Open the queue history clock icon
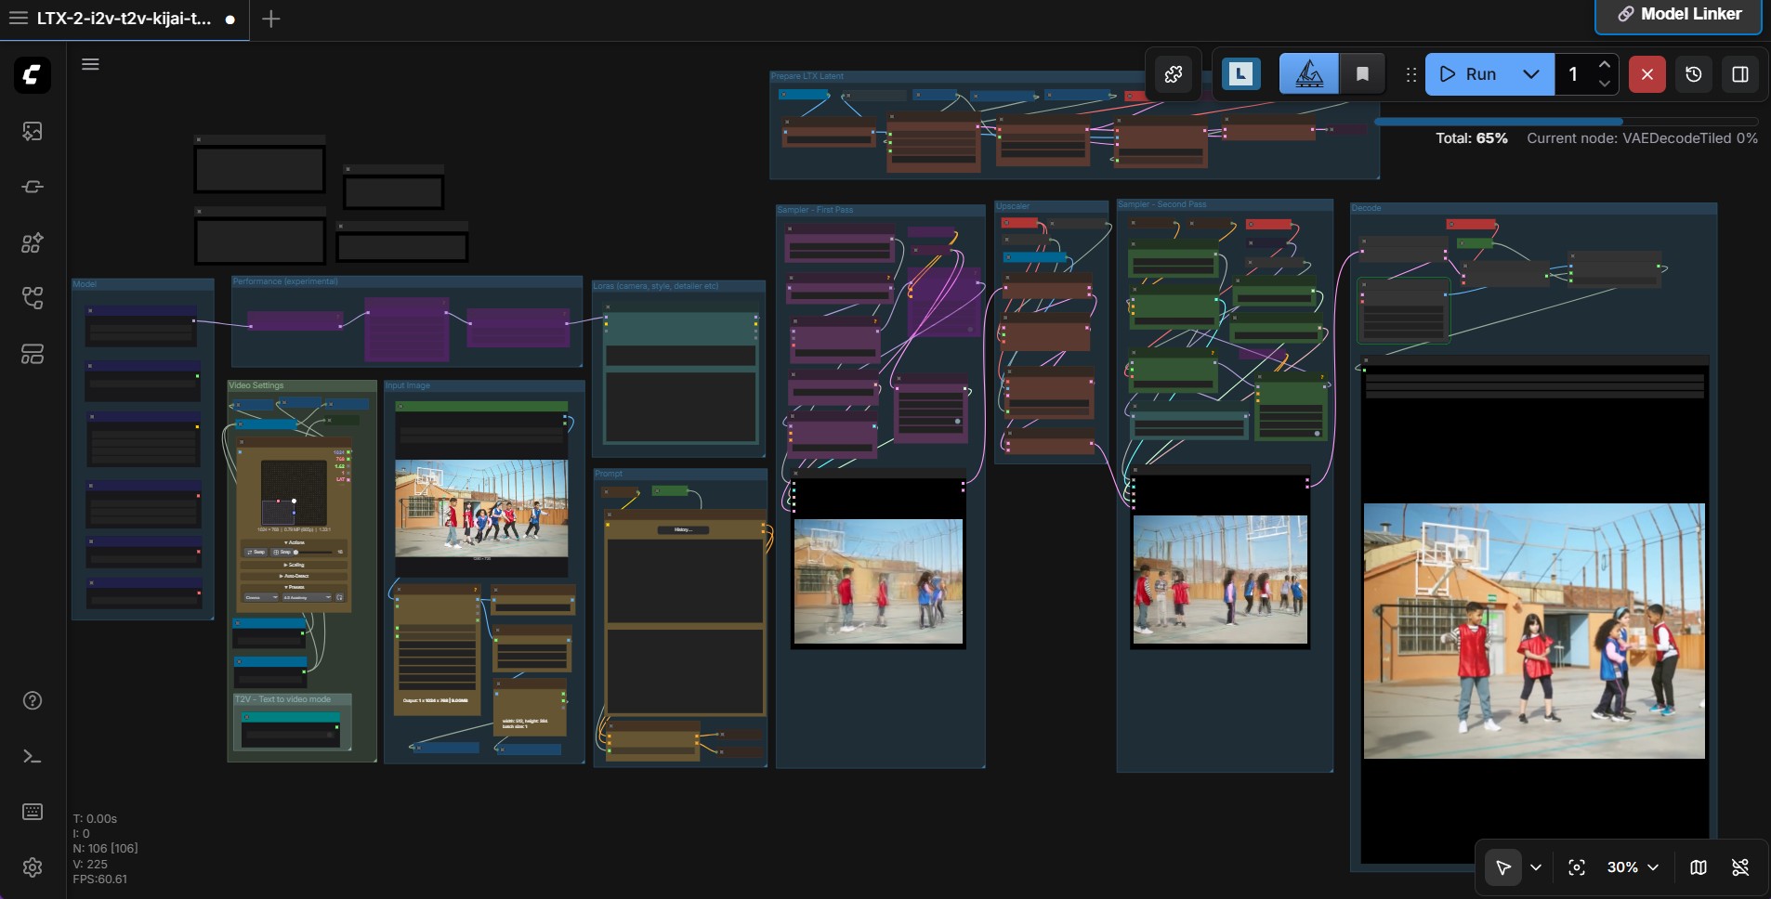 click(x=1694, y=74)
